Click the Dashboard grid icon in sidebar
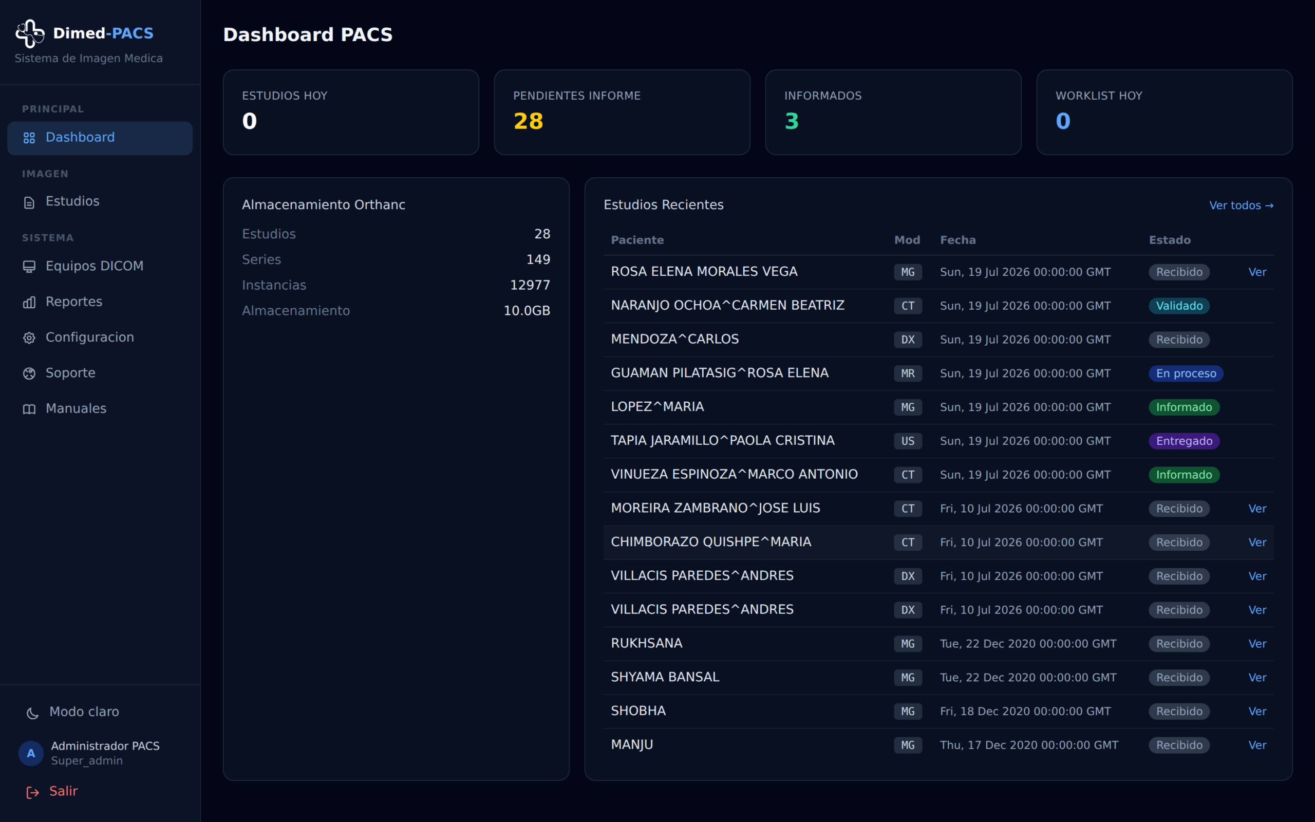 (x=29, y=138)
